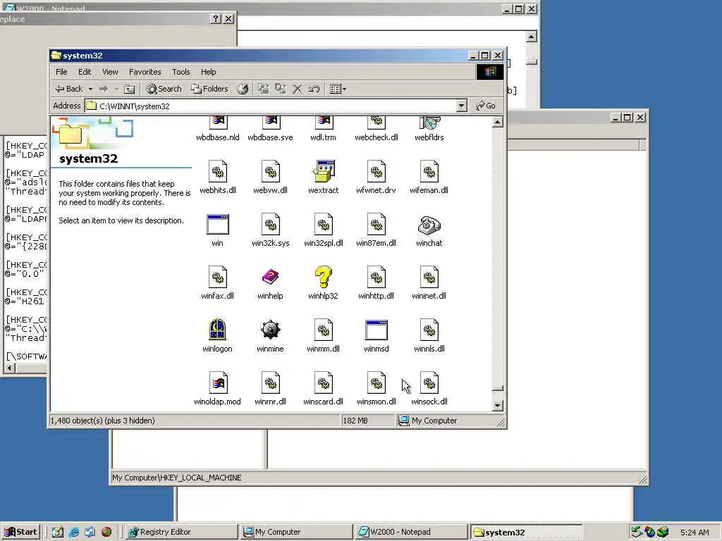Switch to My Computer taskbar button
The height and width of the screenshot is (541, 722).
[296, 532]
